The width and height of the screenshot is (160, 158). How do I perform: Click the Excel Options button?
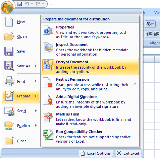tap(96, 153)
